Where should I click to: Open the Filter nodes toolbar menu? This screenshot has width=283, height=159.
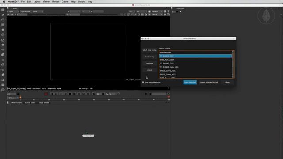(x=3, y=35)
